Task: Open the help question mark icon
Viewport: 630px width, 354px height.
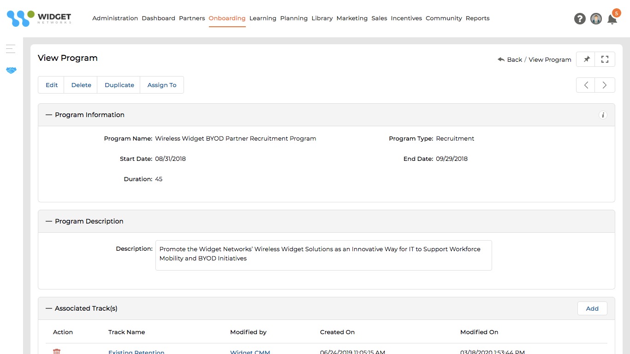Action: 580,18
